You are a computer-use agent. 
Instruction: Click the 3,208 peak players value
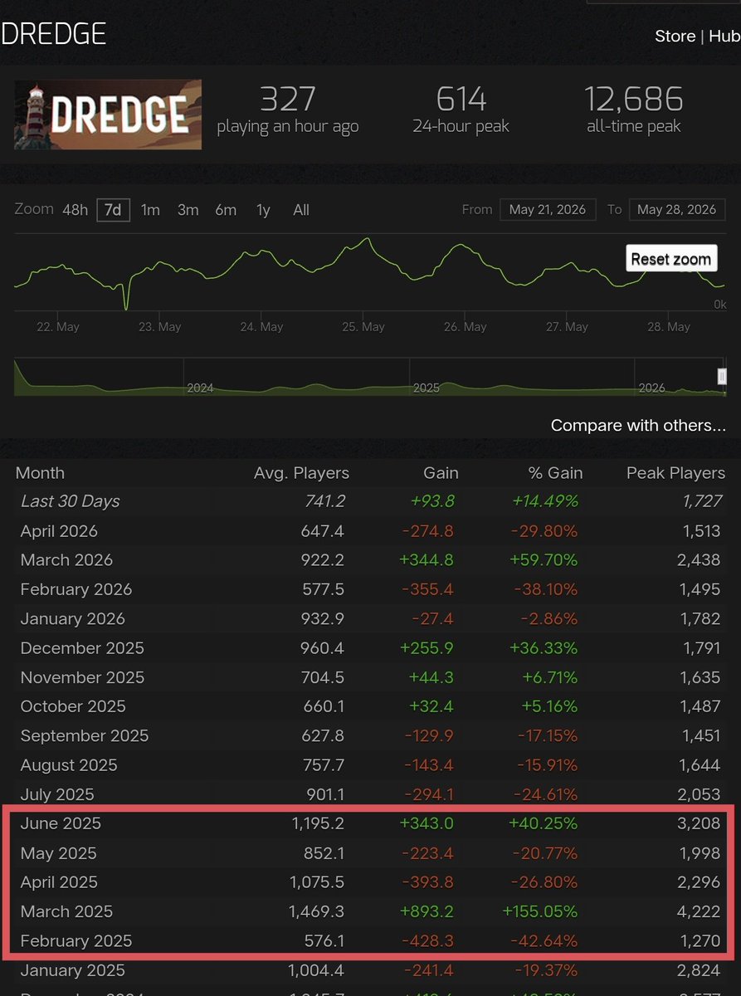[699, 823]
